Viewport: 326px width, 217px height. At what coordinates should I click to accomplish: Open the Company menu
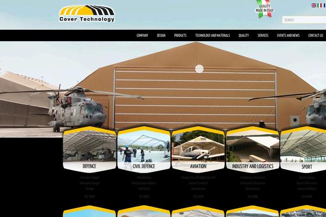[x=142, y=35]
